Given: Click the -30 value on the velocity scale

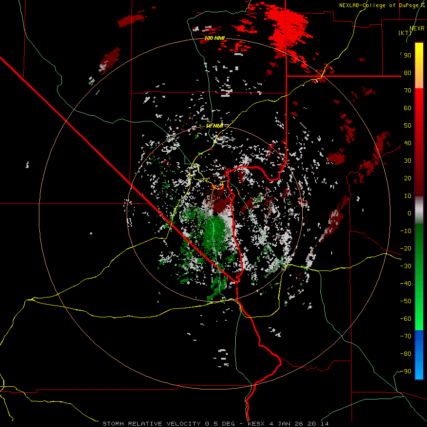Looking at the screenshot, I should pos(406,266).
